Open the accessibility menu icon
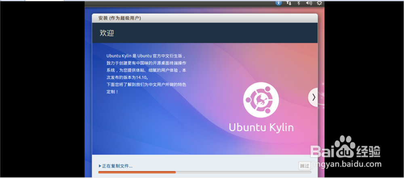The height and width of the screenshot is (178, 404). (x=278, y=3)
